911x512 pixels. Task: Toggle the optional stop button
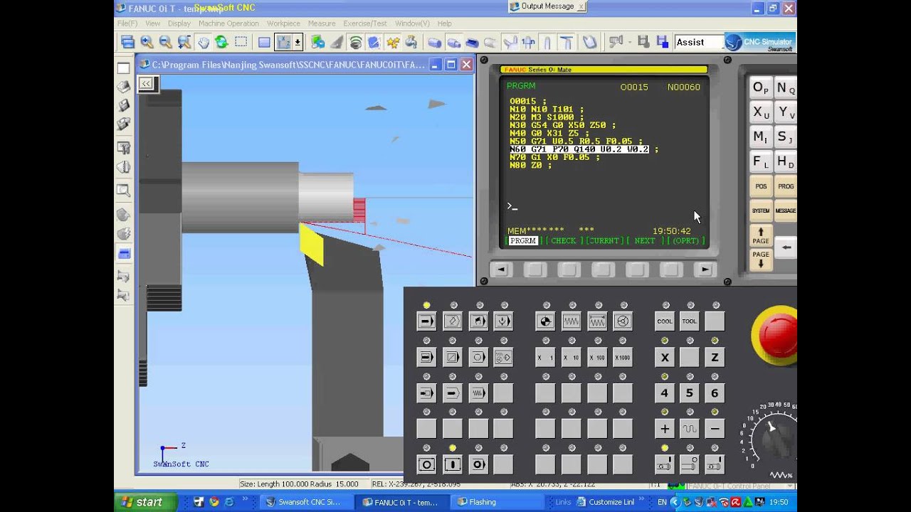478,357
